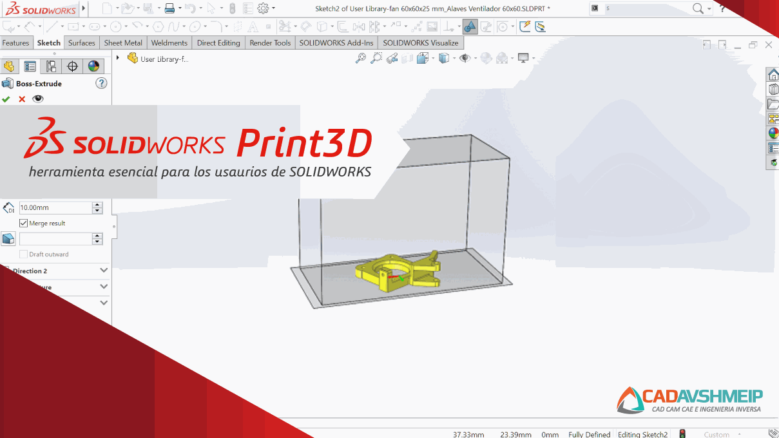
Task: Open the SOLIDWORKS Add-Ins tab
Action: click(x=336, y=43)
